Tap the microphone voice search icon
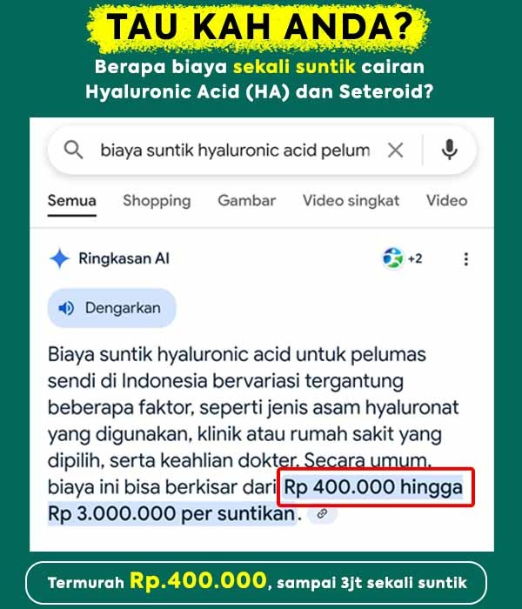 click(x=450, y=150)
